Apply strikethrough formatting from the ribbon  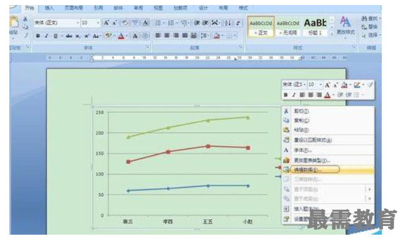click(x=69, y=36)
